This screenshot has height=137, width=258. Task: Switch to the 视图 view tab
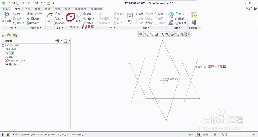(x=68, y=9)
